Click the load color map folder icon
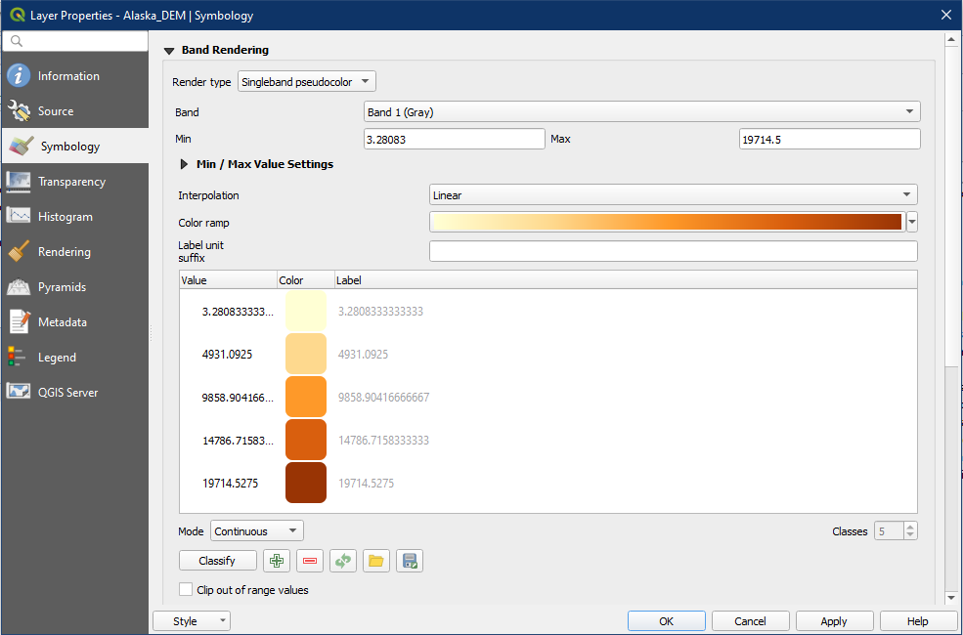This screenshot has width=963, height=635. pyautogui.click(x=376, y=561)
